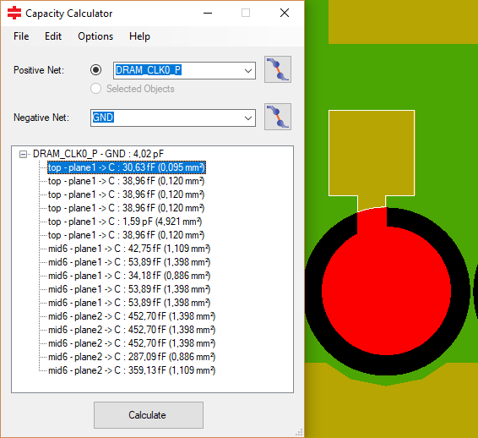Open the Options menu
This screenshot has height=438, width=478.
(x=95, y=36)
